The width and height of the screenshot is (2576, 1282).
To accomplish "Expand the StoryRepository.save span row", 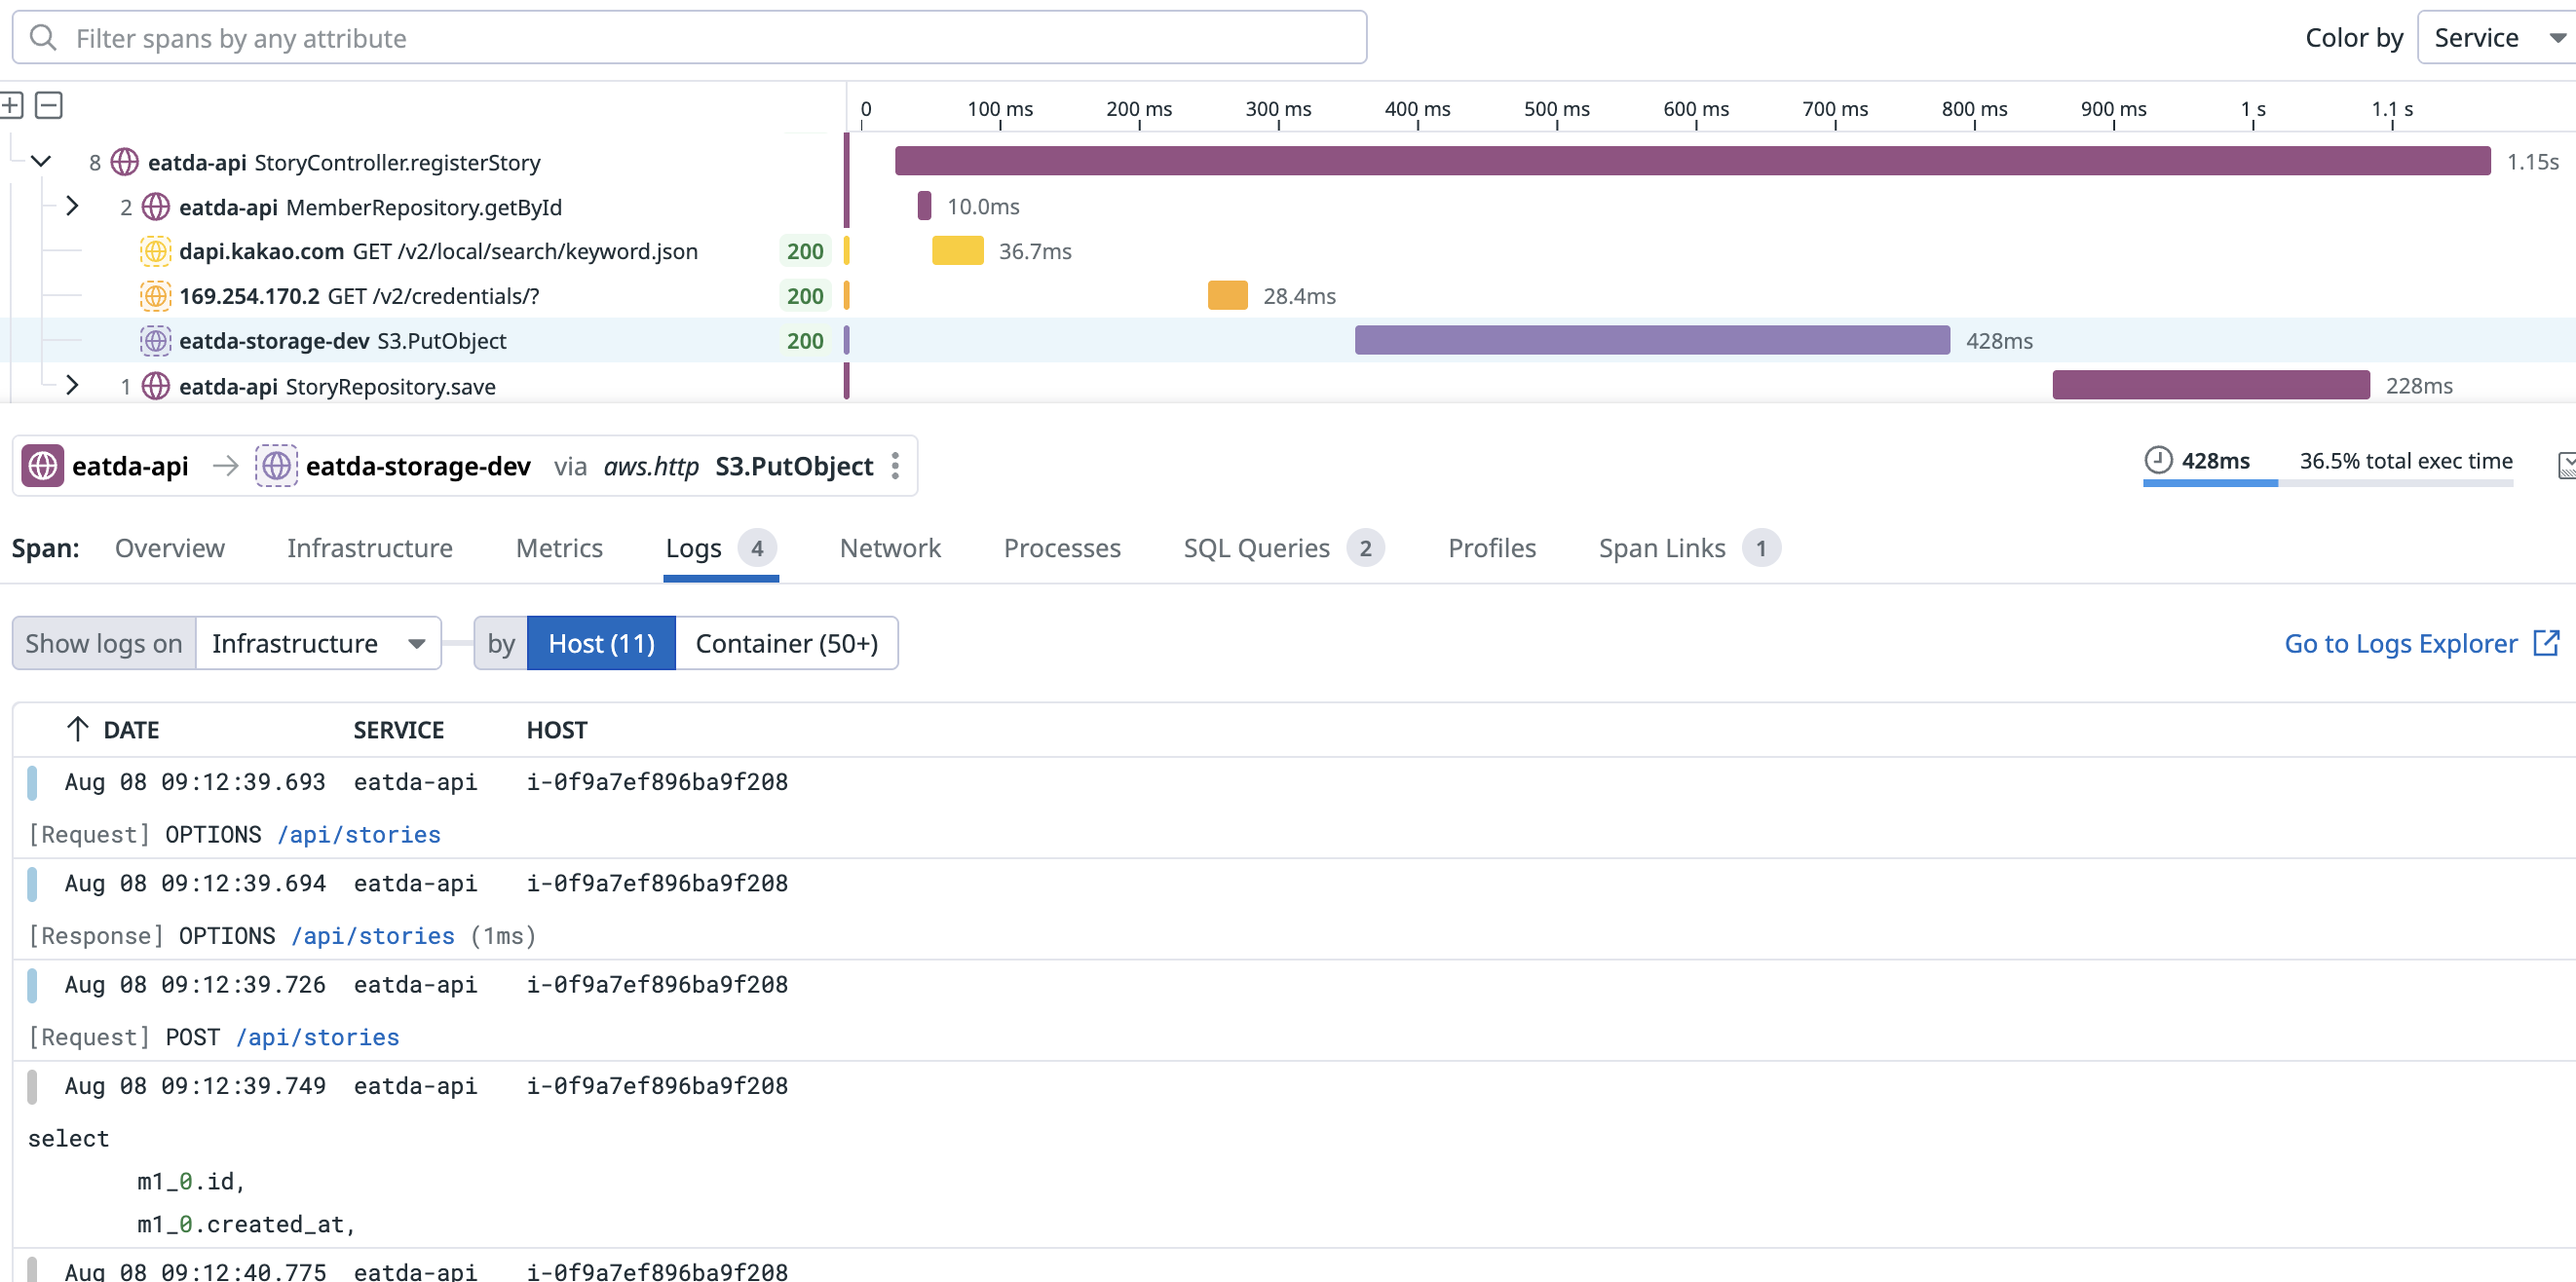I will click(x=72, y=386).
